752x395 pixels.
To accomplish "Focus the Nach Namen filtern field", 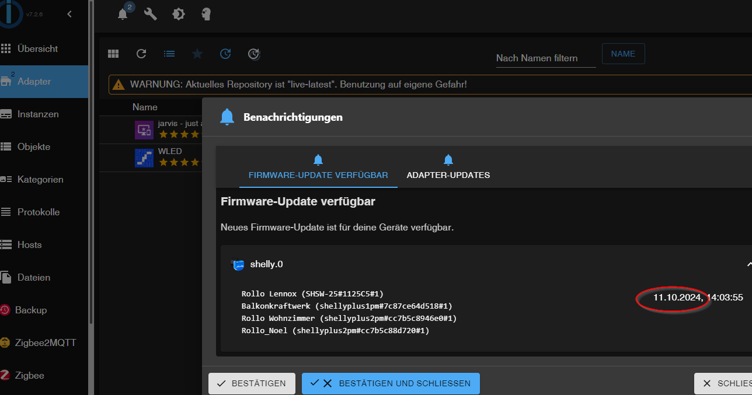I will (545, 58).
